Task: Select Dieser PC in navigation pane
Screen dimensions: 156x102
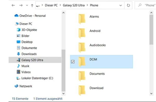Action: tap(26, 24)
